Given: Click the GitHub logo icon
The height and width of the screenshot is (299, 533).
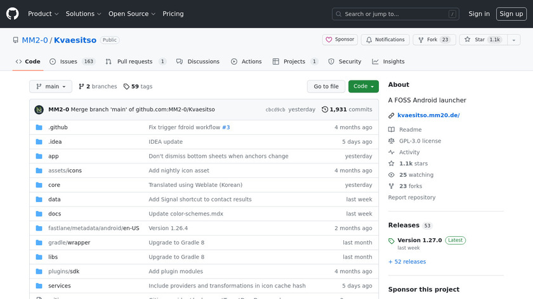Looking at the screenshot, I should [x=13, y=13].
